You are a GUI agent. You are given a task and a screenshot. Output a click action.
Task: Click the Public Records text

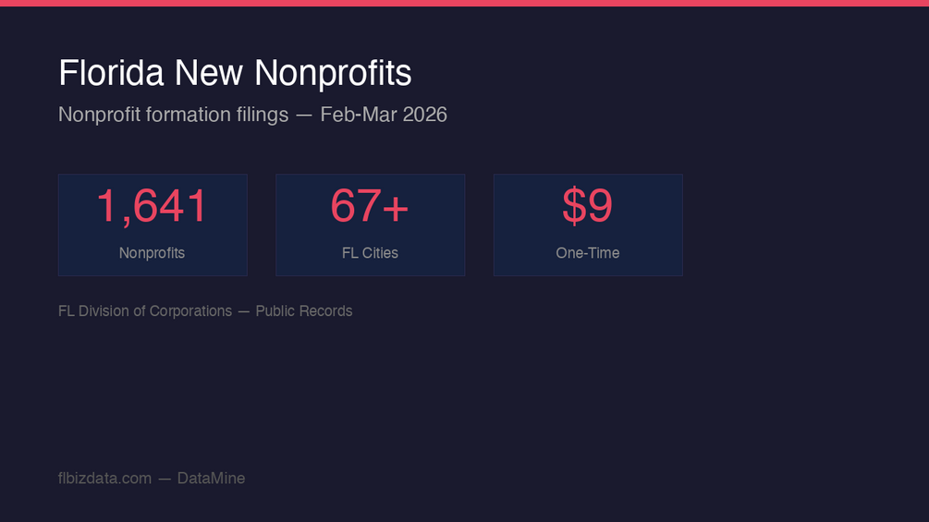(304, 310)
